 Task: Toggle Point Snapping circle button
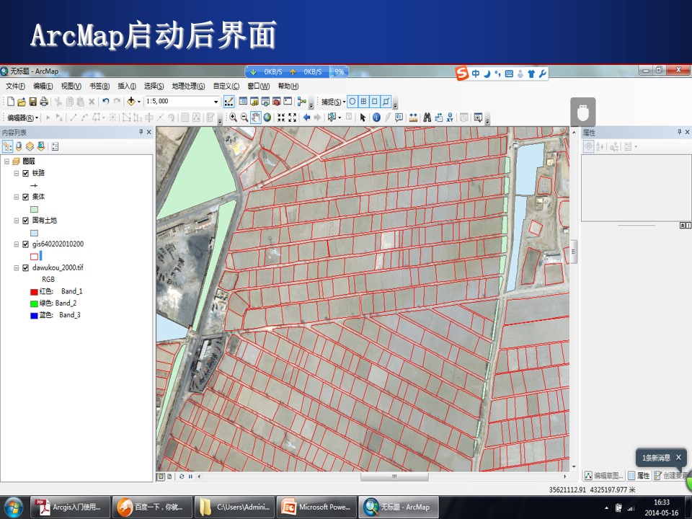pyautogui.click(x=352, y=102)
